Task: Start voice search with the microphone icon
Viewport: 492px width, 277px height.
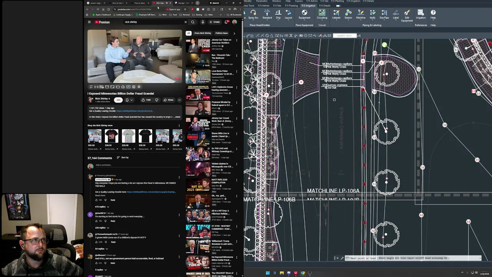Action: point(203,22)
